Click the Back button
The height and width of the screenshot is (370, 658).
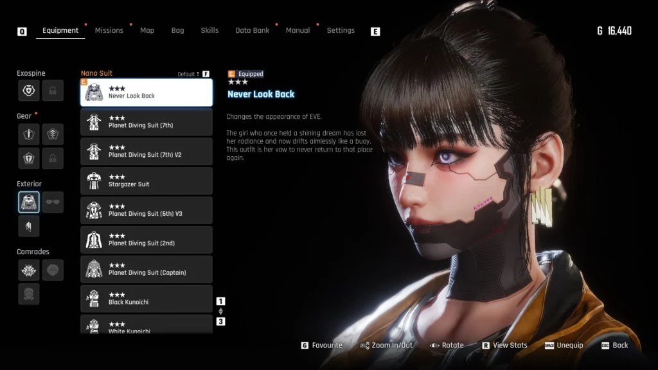click(x=615, y=345)
